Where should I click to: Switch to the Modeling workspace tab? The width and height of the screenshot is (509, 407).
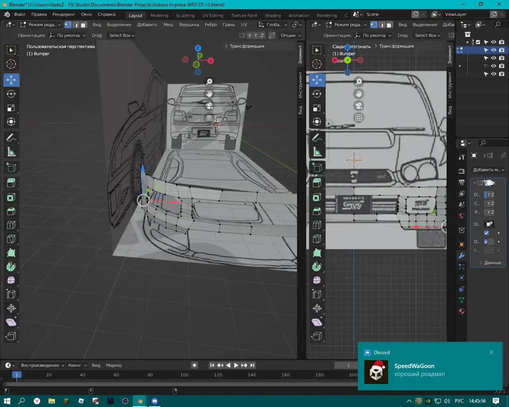click(159, 16)
